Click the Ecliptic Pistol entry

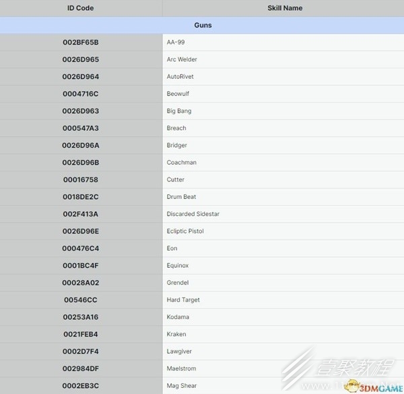click(185, 231)
